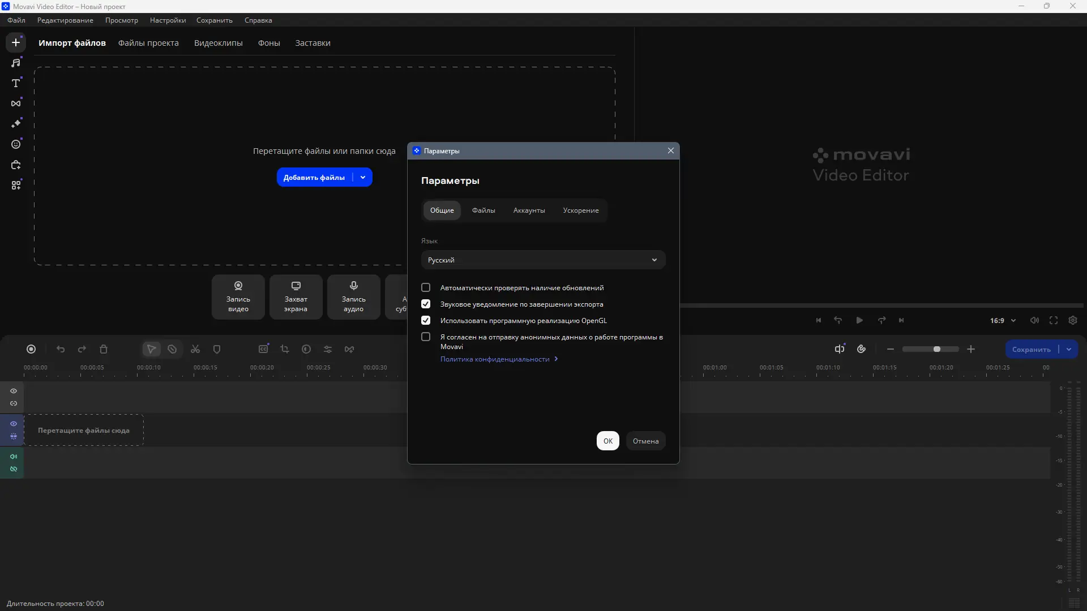The image size is (1087, 611).
Task: Click the Undo arrow on timeline toolbar
Action: pyautogui.click(x=61, y=349)
